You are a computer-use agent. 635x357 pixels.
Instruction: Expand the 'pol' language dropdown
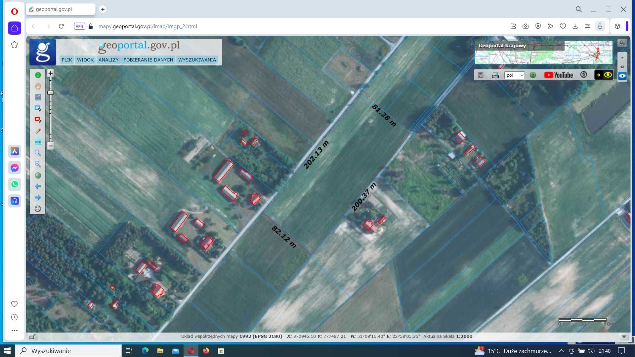point(514,75)
